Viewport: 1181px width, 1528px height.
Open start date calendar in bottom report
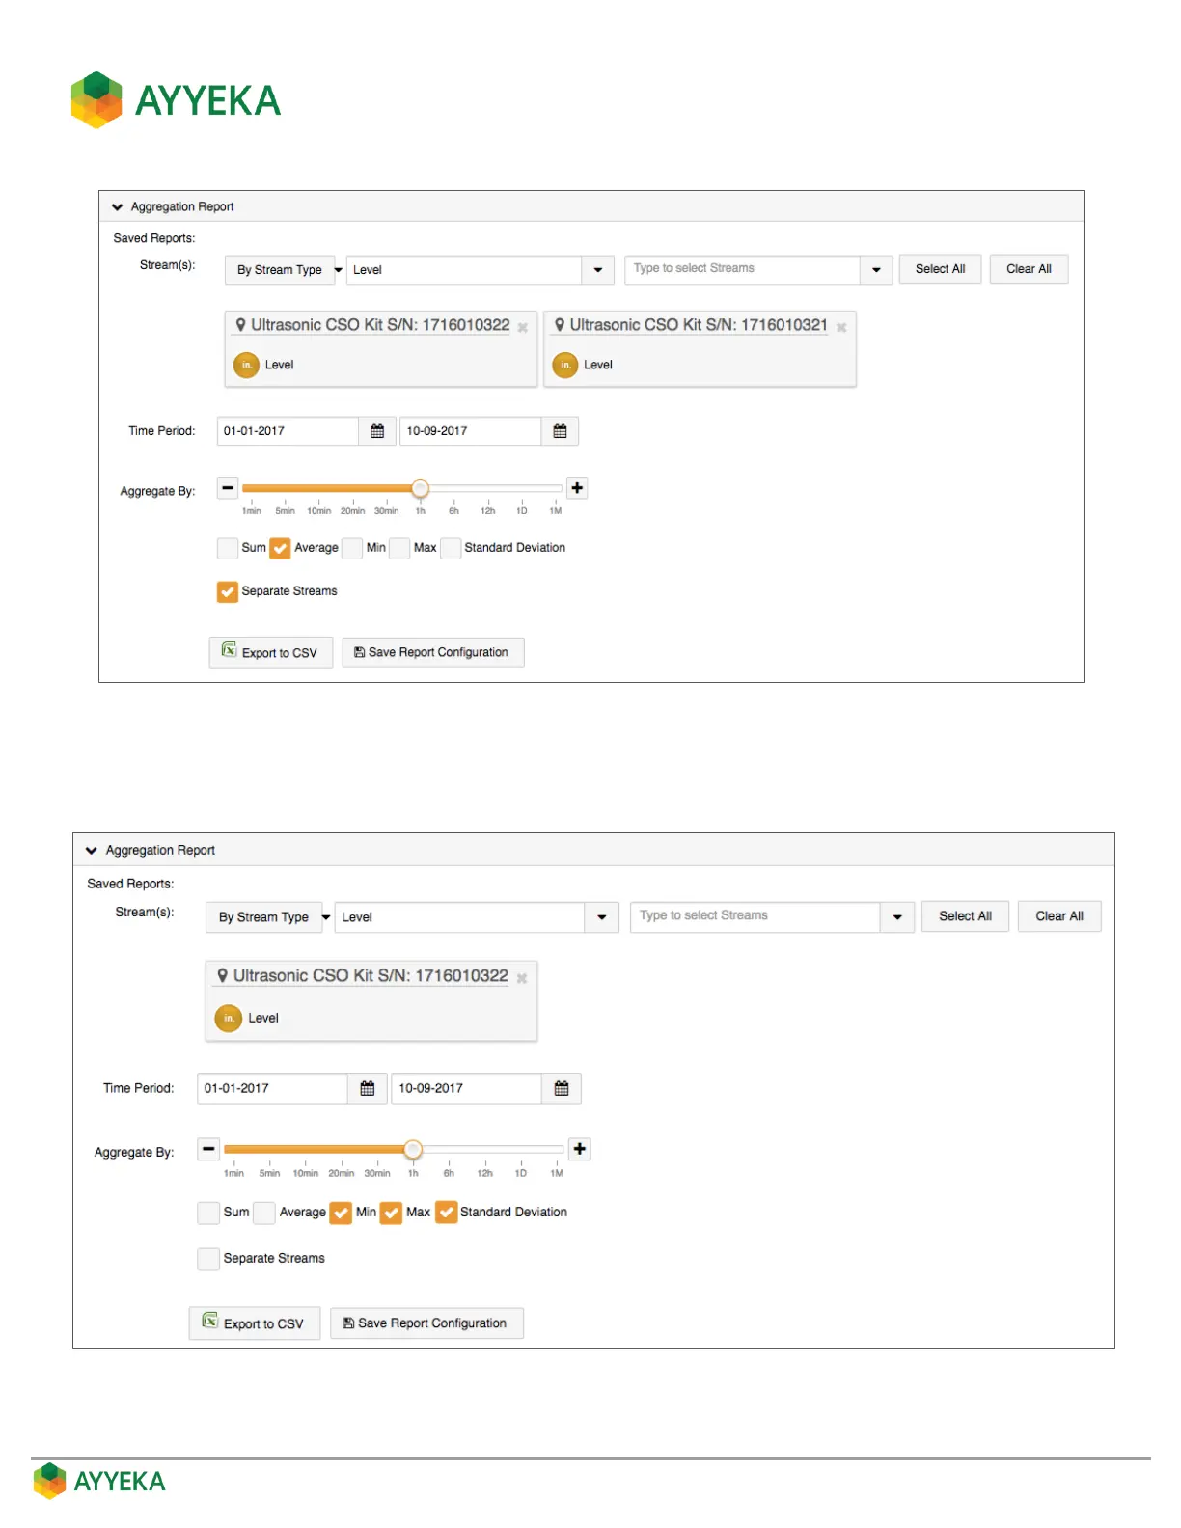[368, 1088]
